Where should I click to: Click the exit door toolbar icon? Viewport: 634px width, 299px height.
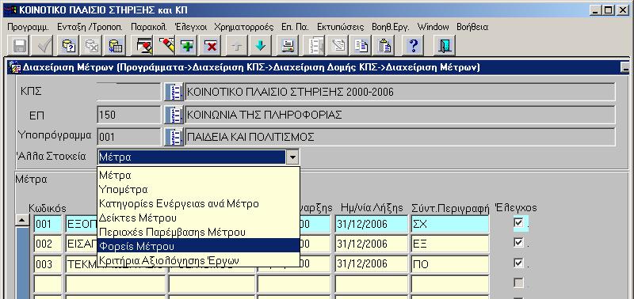445,46
